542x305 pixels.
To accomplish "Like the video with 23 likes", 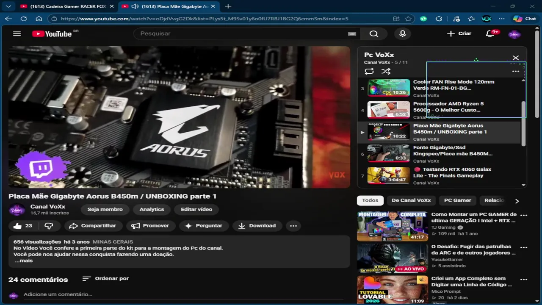I will pos(23,226).
